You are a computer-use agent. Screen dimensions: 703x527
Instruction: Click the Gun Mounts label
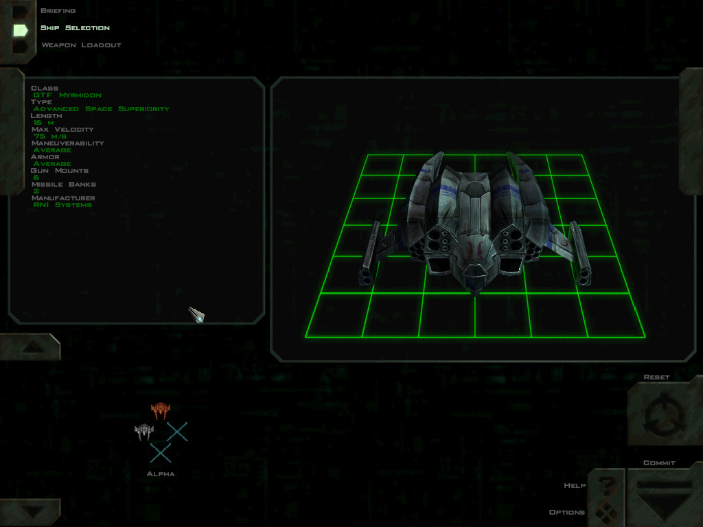pyautogui.click(x=59, y=171)
